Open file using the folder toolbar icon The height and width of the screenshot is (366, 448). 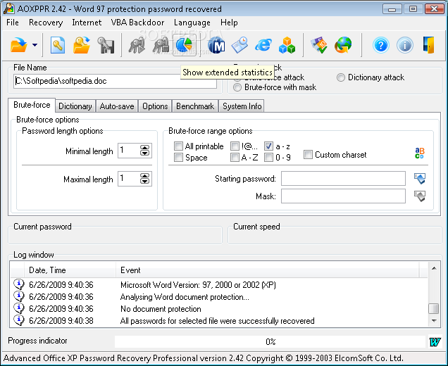pyautogui.click(x=19, y=45)
